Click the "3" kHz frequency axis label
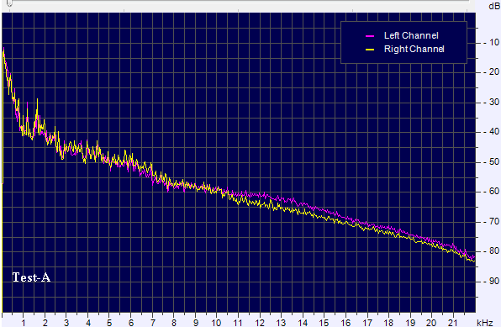This screenshot has width=501, height=327. pos(66,323)
